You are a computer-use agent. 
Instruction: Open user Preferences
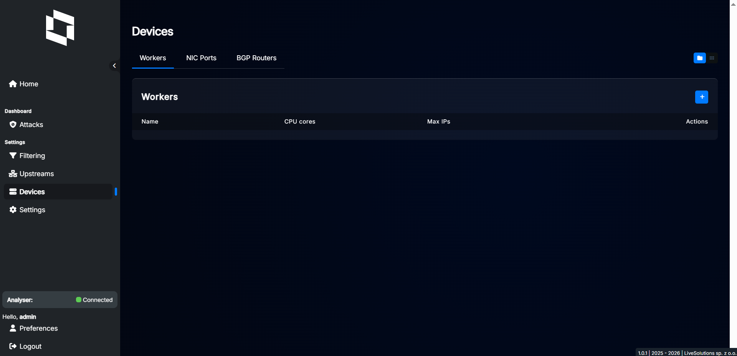(33, 328)
